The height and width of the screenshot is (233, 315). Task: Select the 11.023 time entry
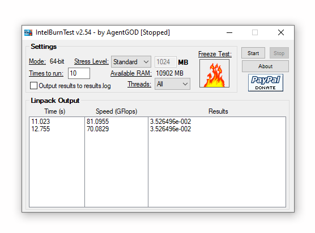pos(41,122)
